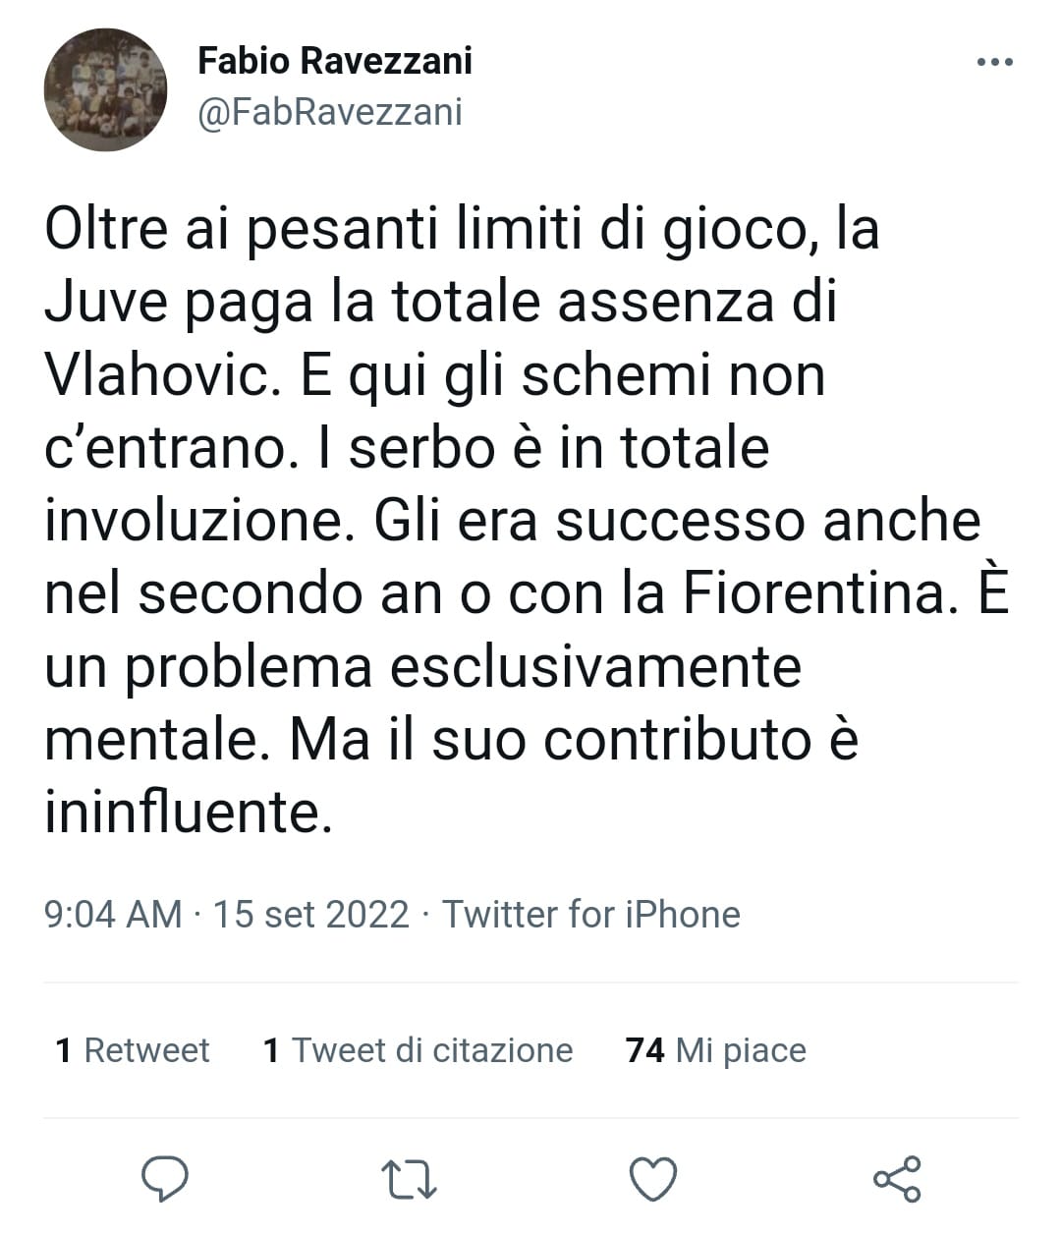Click the Twitter for iPhone source label
The image size is (1061, 1235).
coord(590,914)
